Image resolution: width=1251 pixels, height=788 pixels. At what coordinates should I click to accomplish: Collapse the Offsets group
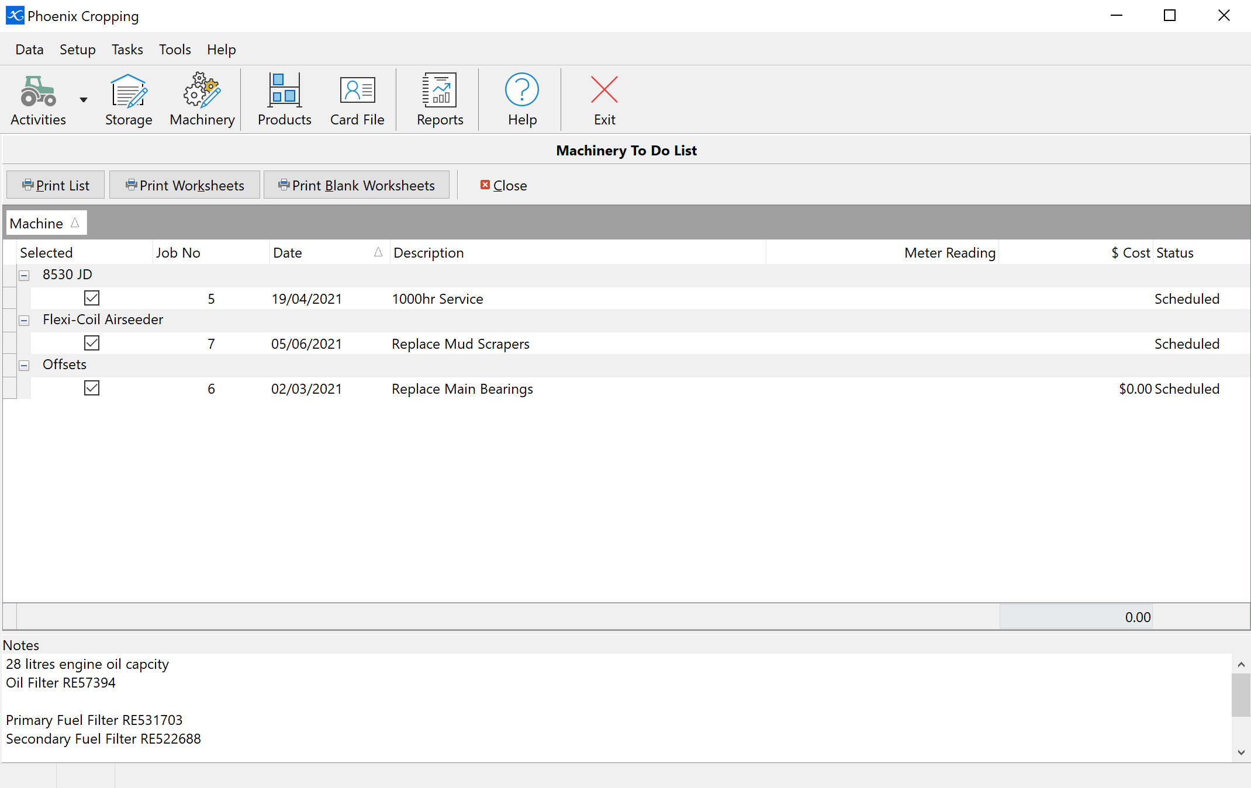point(24,366)
